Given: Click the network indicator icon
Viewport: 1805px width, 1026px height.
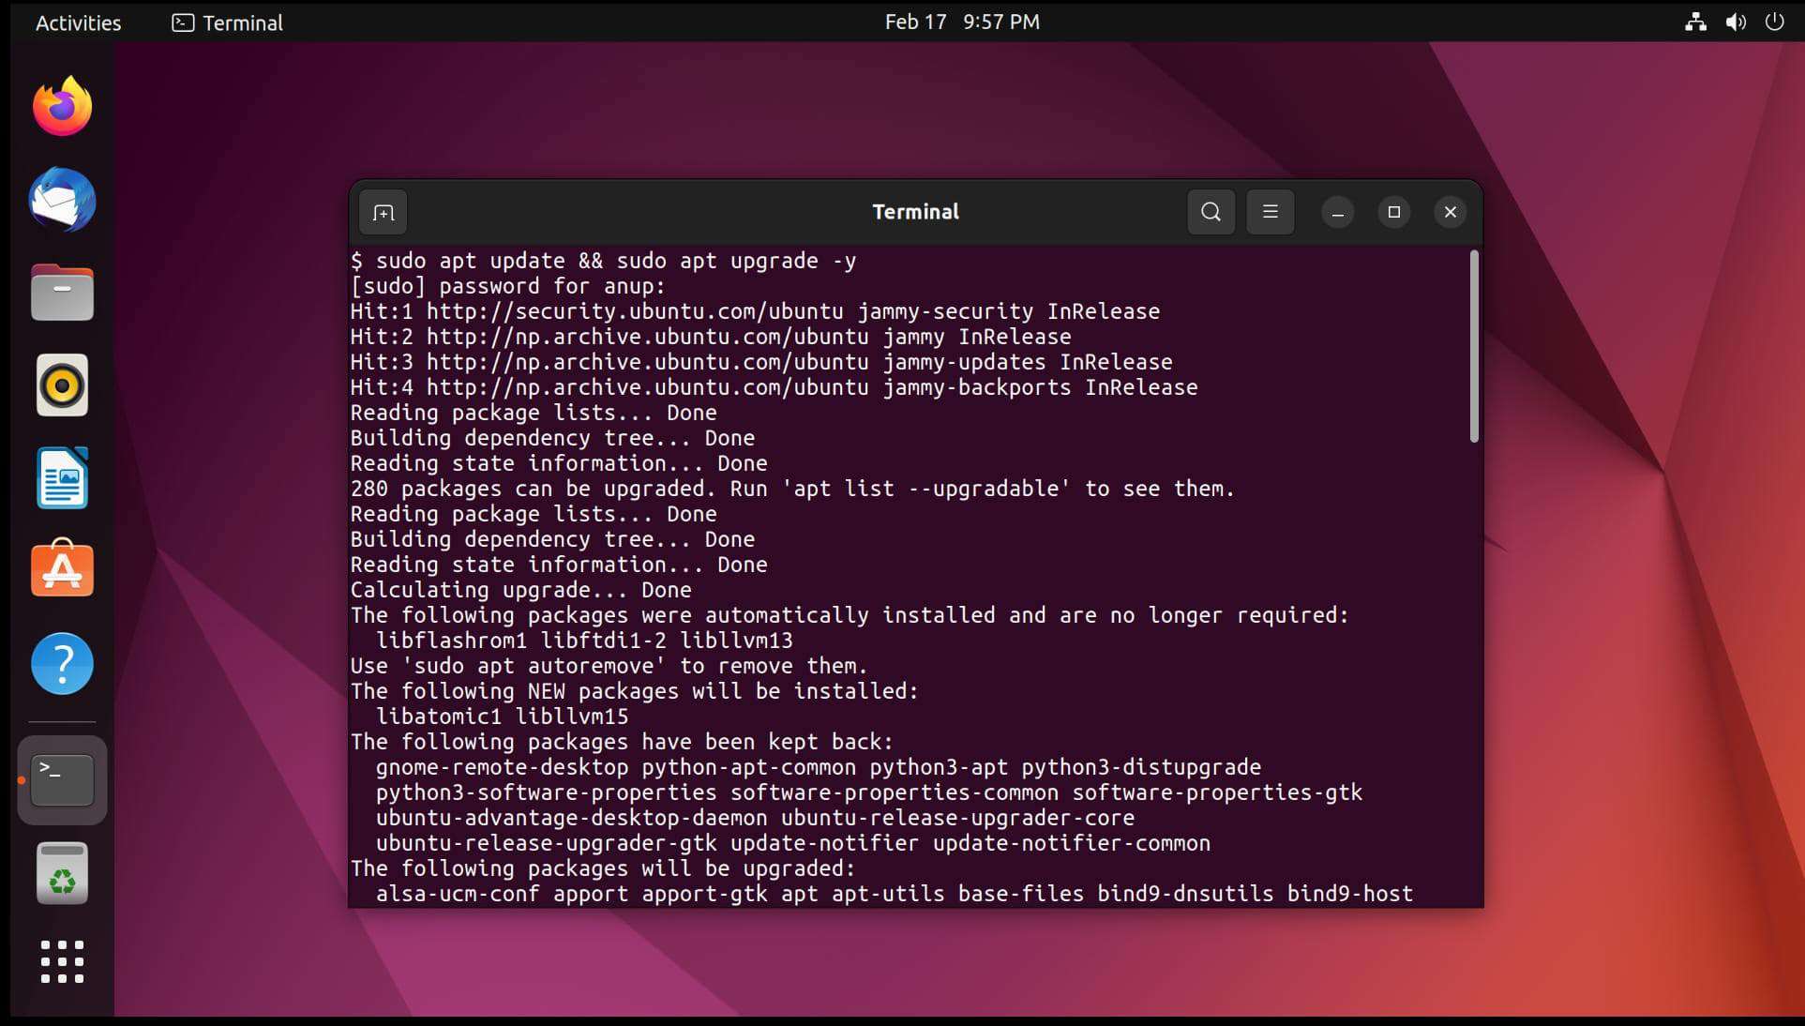Looking at the screenshot, I should point(1694,22).
